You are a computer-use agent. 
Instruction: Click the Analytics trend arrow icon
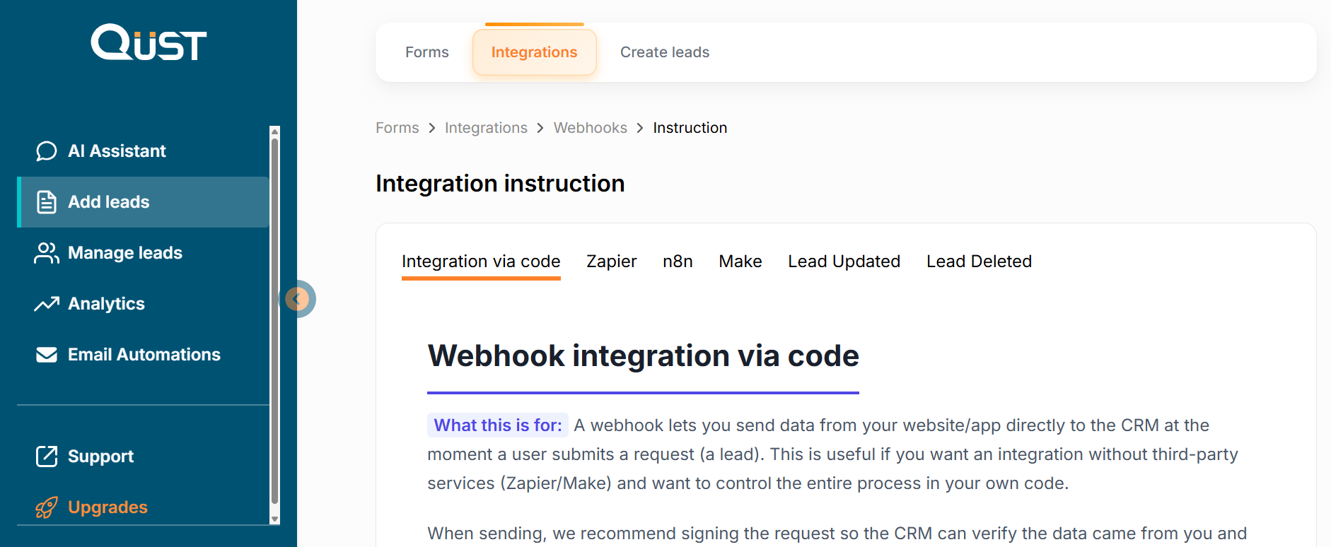(x=47, y=304)
